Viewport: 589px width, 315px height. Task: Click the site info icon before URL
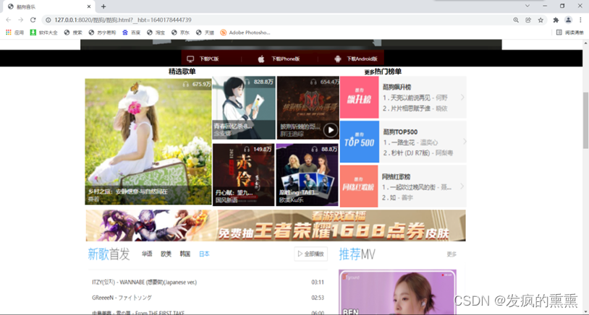point(48,20)
